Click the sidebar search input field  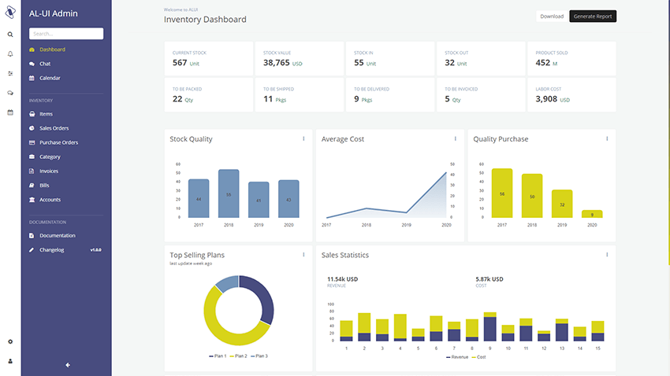point(66,34)
